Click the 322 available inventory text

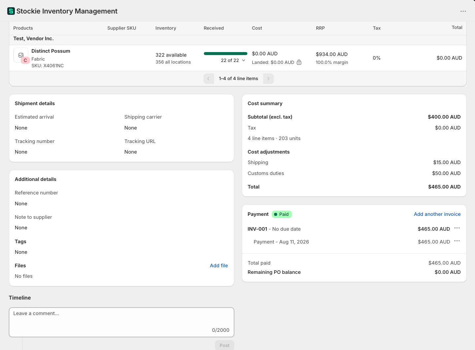(x=171, y=55)
